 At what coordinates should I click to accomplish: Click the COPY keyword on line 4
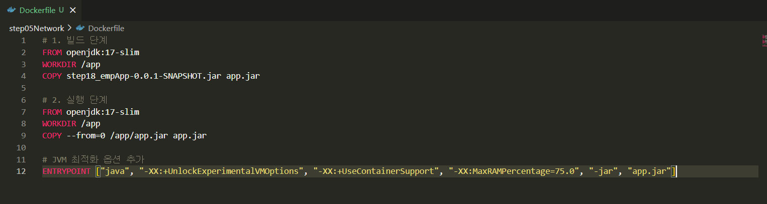(52, 76)
